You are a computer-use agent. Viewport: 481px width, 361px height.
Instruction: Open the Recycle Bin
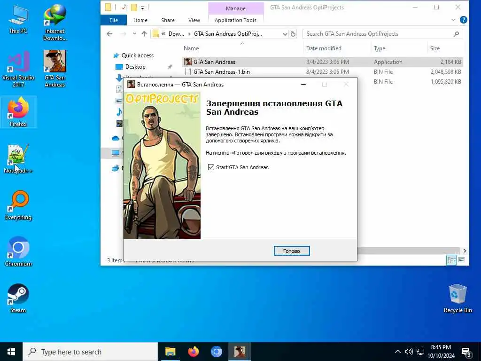click(x=458, y=298)
